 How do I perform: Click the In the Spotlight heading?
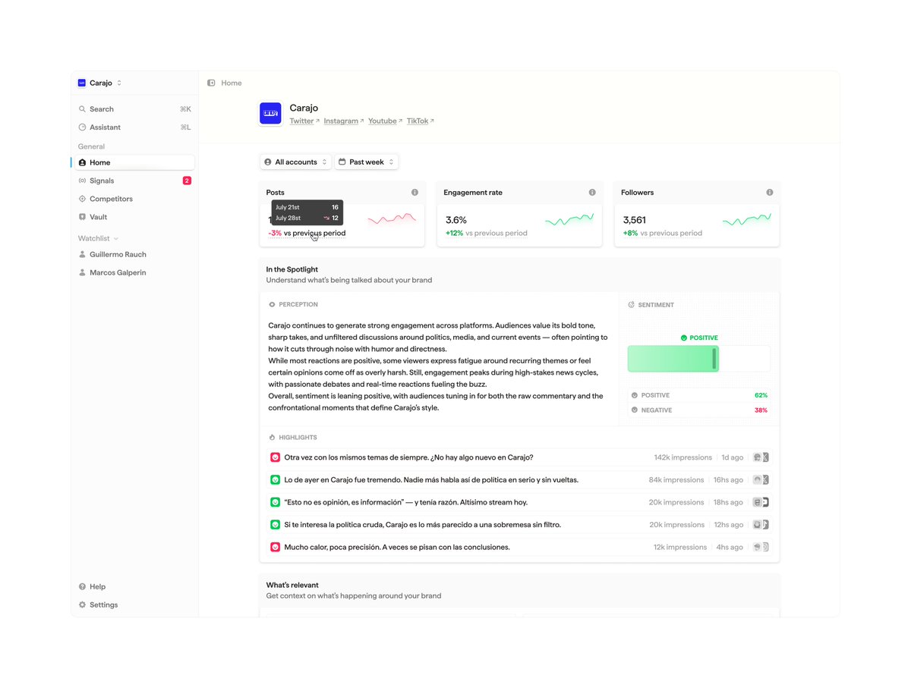point(292,269)
